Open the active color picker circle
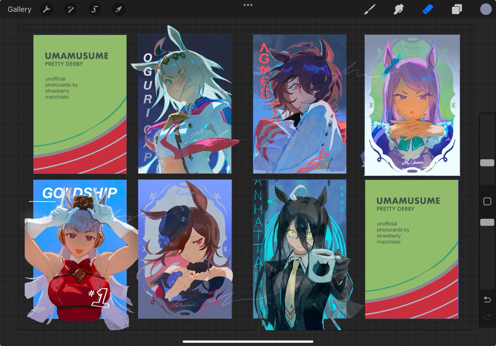The height and width of the screenshot is (346, 496). pyautogui.click(x=486, y=9)
